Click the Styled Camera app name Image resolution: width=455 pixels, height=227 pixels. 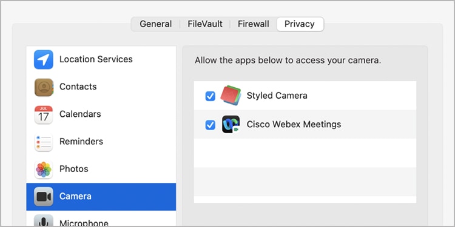coord(277,96)
